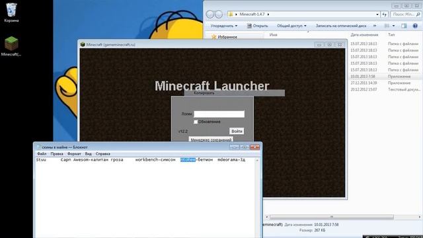Image resolution: width=423 pixels, height=238 pixels.
Task: Open the Minecraft desktop shortcut icon
Action: click(x=11, y=46)
